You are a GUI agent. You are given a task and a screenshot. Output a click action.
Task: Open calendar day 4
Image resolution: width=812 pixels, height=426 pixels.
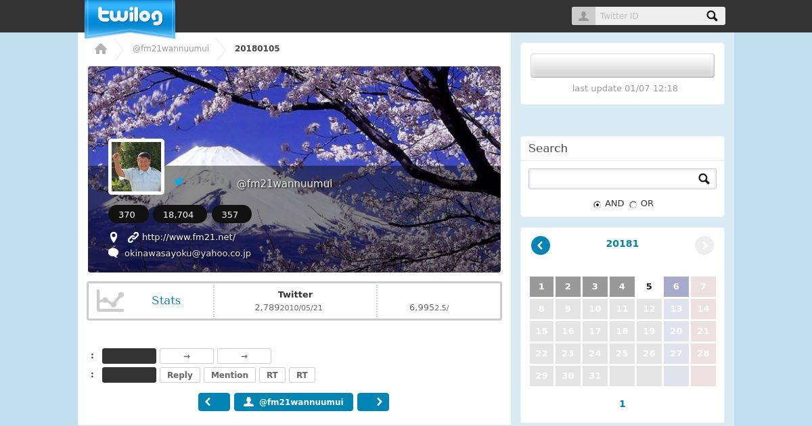pos(622,287)
